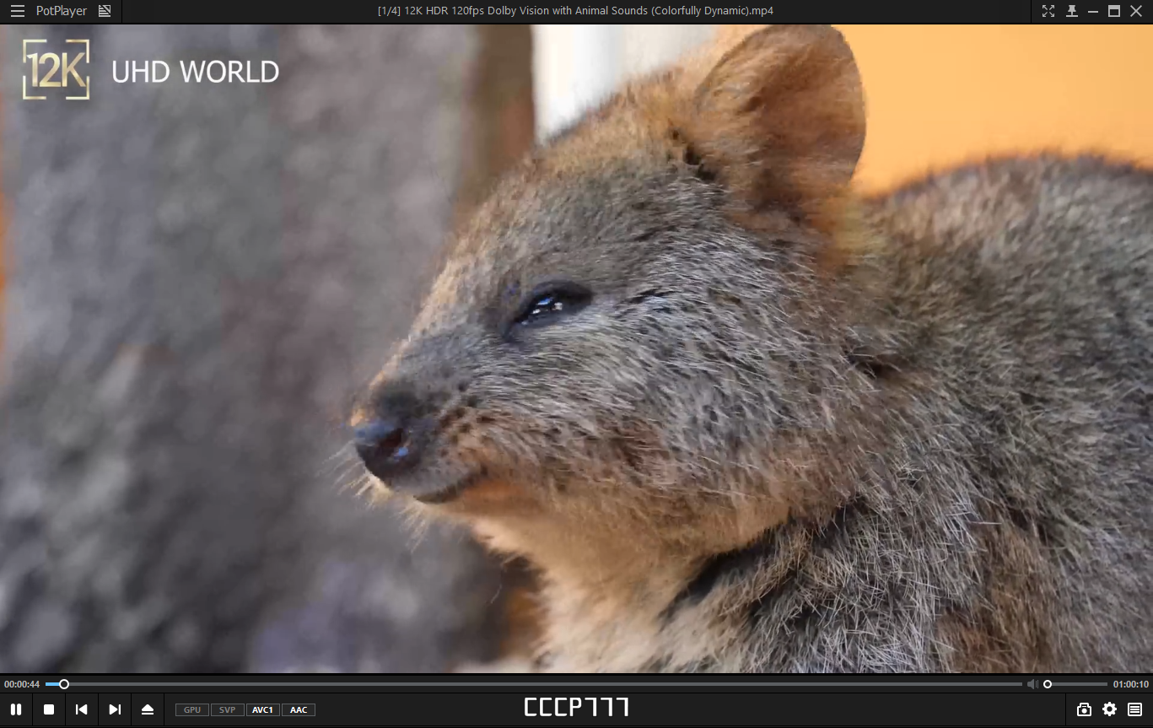Show the playlist panel icon
This screenshot has width=1153, height=728.
pos(1134,709)
